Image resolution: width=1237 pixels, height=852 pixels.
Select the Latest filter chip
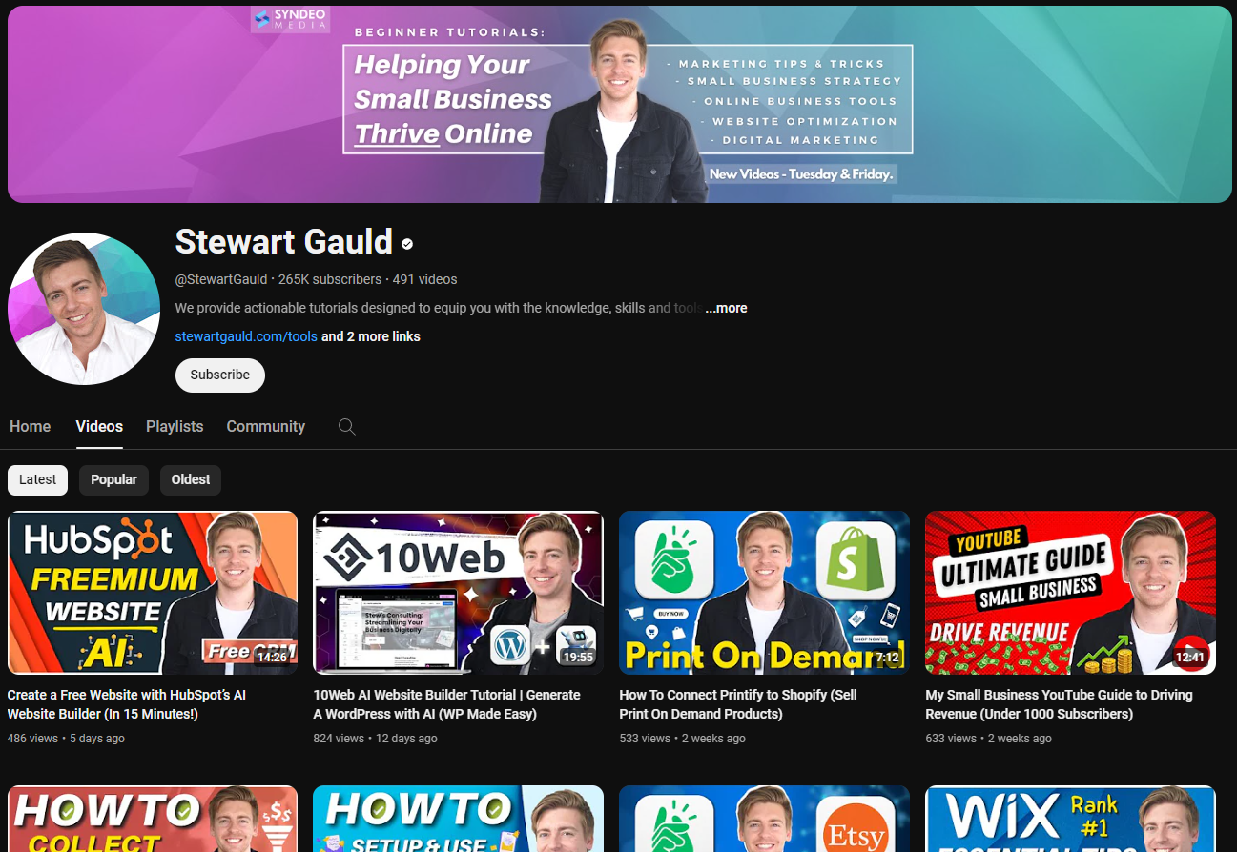pos(37,479)
